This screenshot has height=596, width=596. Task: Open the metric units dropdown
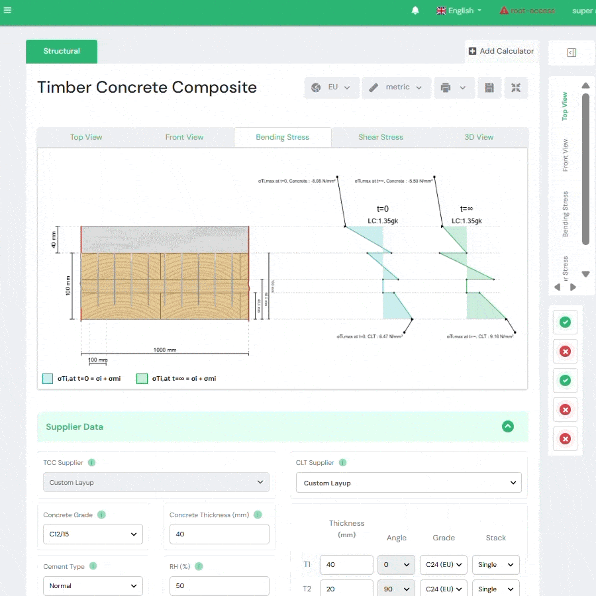(x=396, y=87)
